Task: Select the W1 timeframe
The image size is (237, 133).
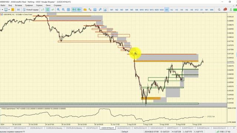Action: [207, 10]
